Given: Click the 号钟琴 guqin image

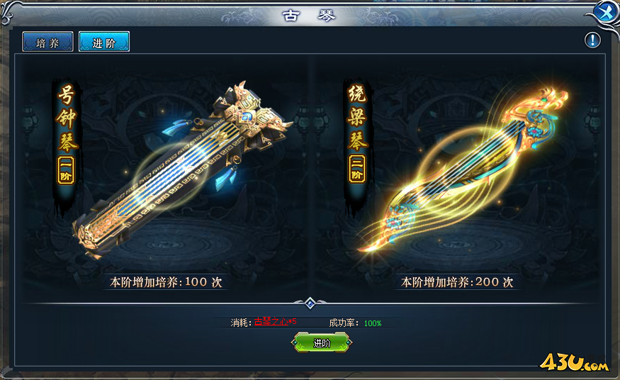Looking at the screenshot, I should click(x=183, y=170).
